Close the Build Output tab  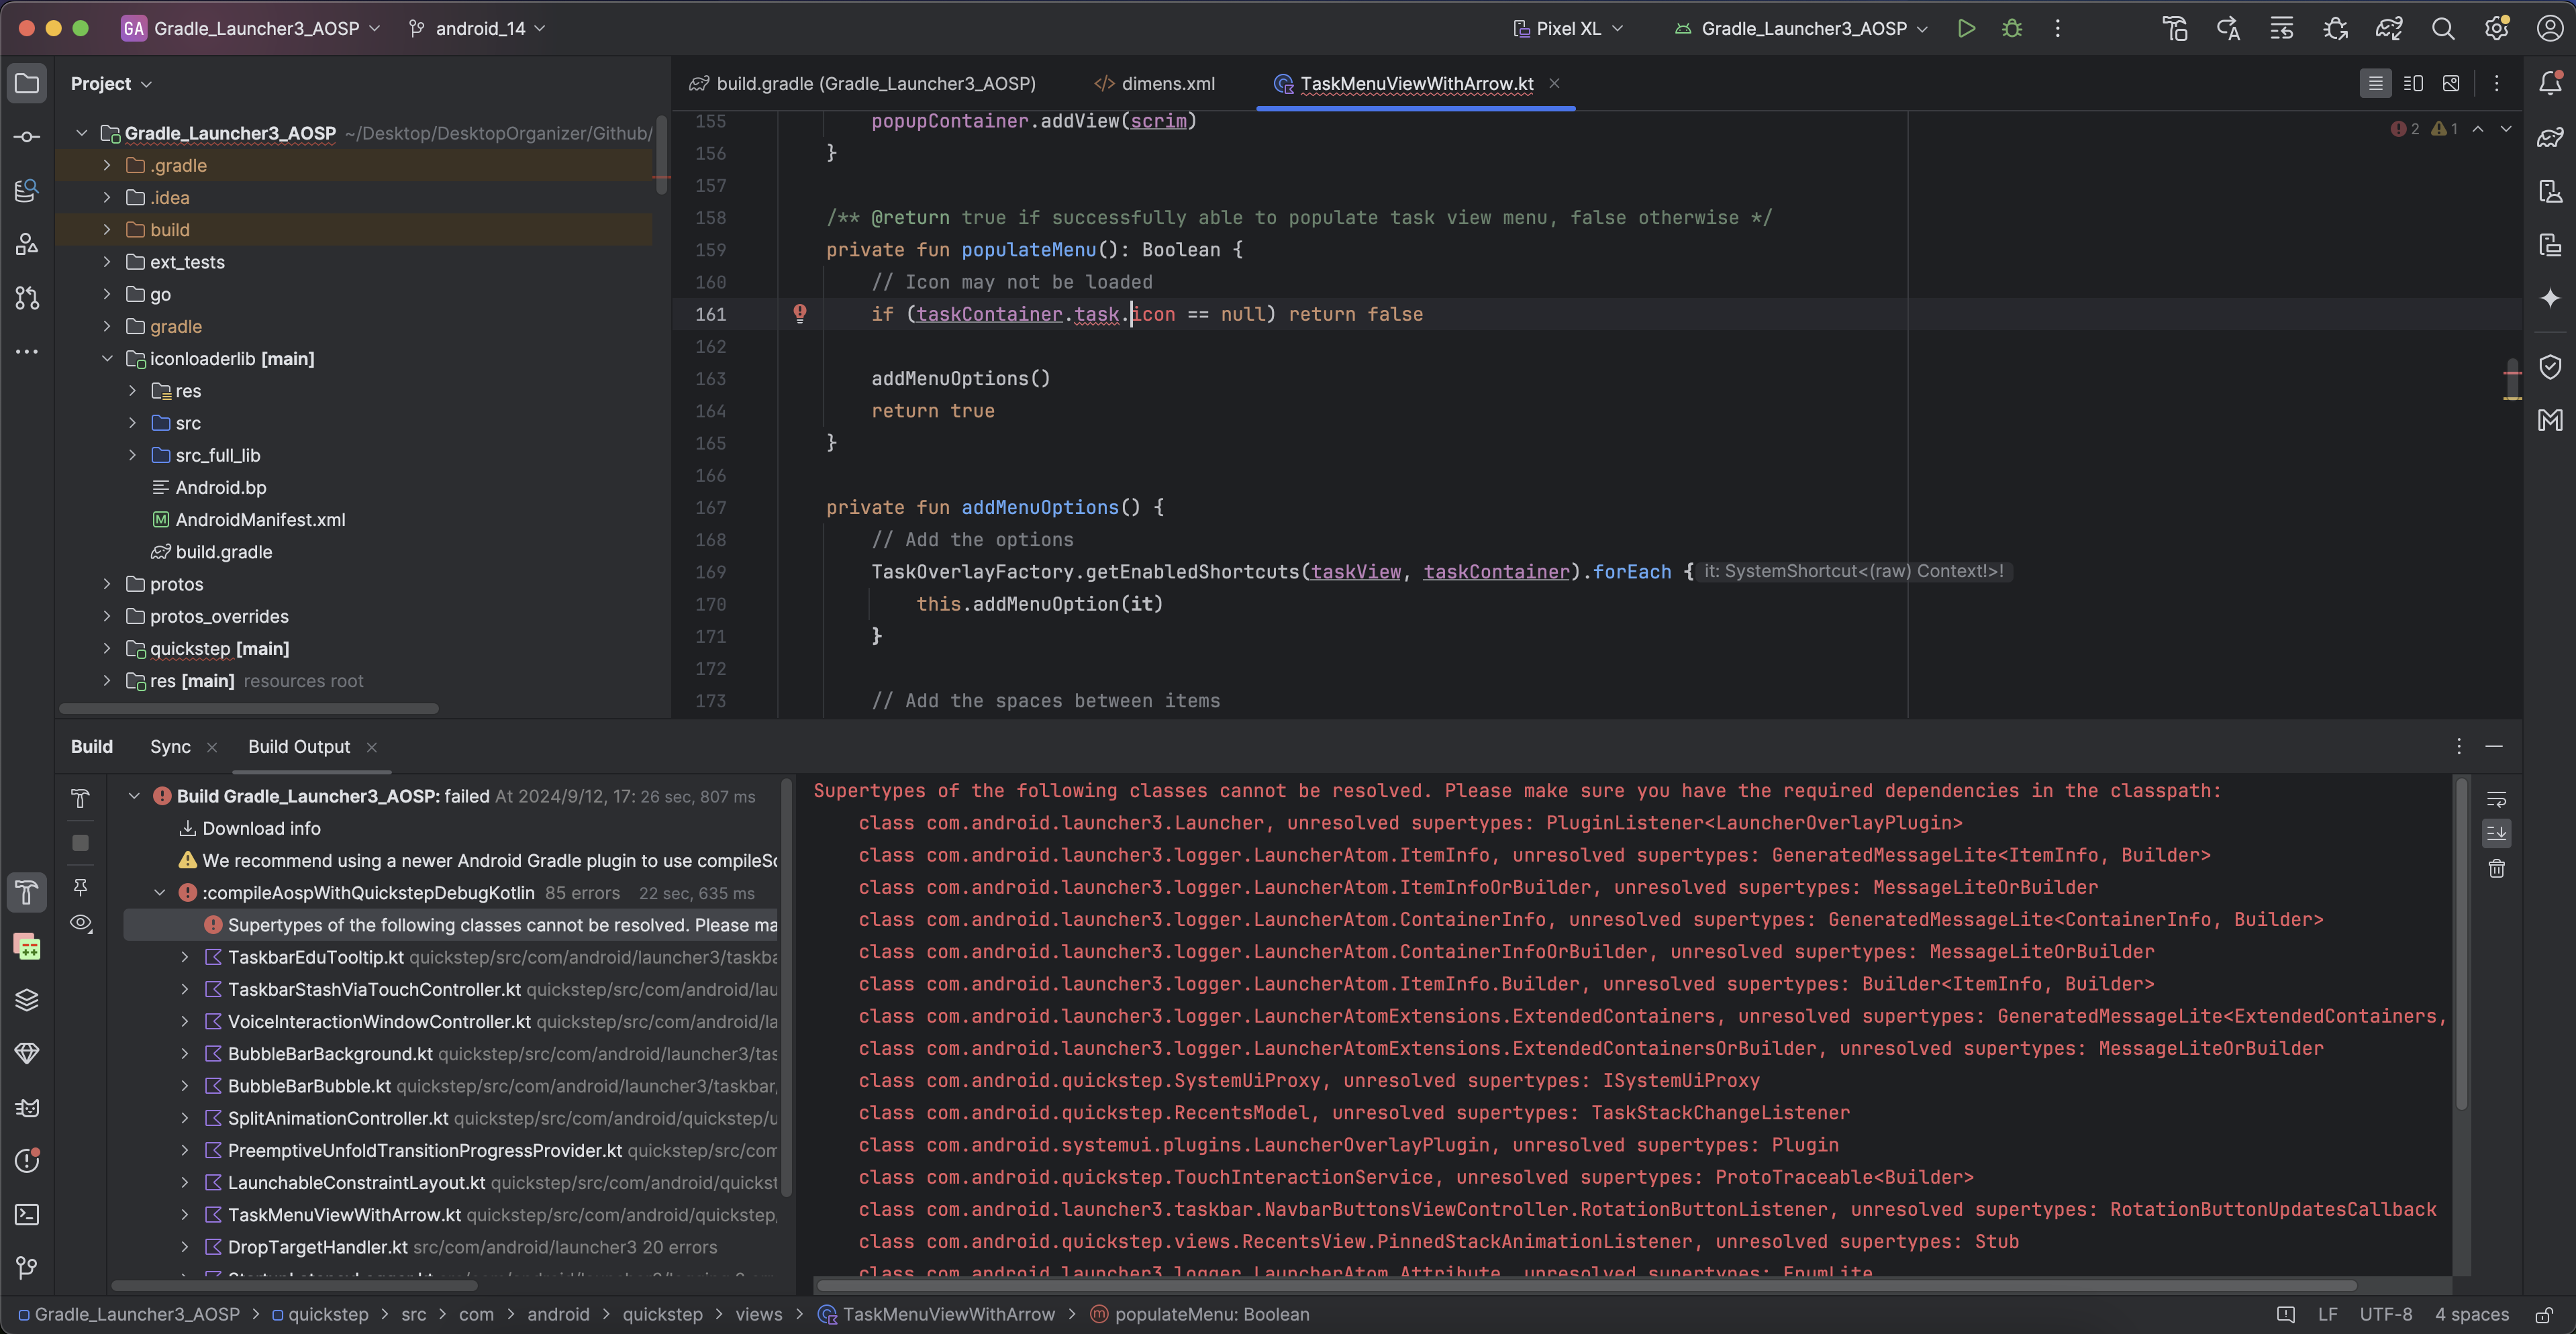[372, 747]
